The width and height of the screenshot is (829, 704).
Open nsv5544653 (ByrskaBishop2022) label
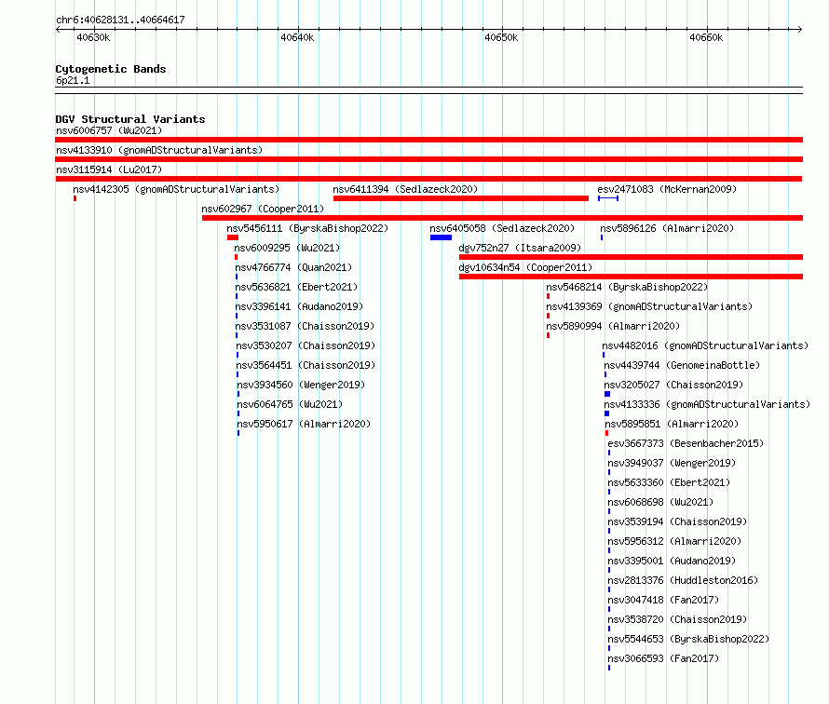688,639
